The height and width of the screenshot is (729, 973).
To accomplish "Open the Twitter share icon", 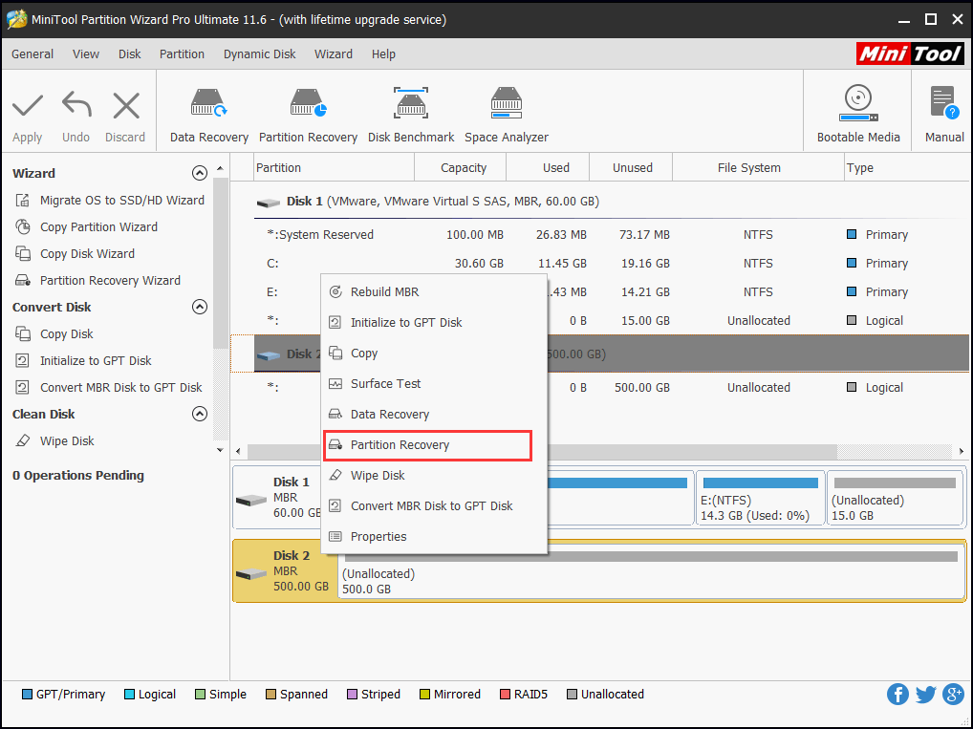I will [925, 695].
